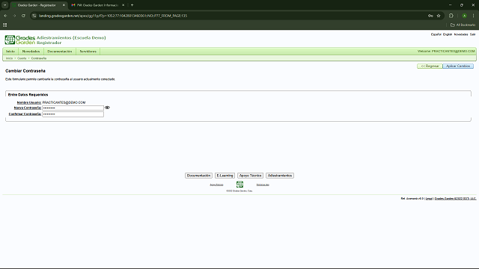Open the Servidores menu item
This screenshot has height=269, width=479.
(88, 52)
